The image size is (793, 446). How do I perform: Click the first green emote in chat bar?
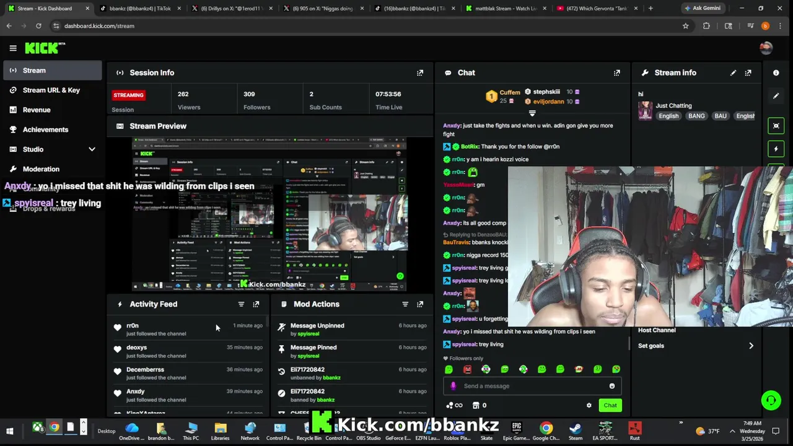(449, 369)
